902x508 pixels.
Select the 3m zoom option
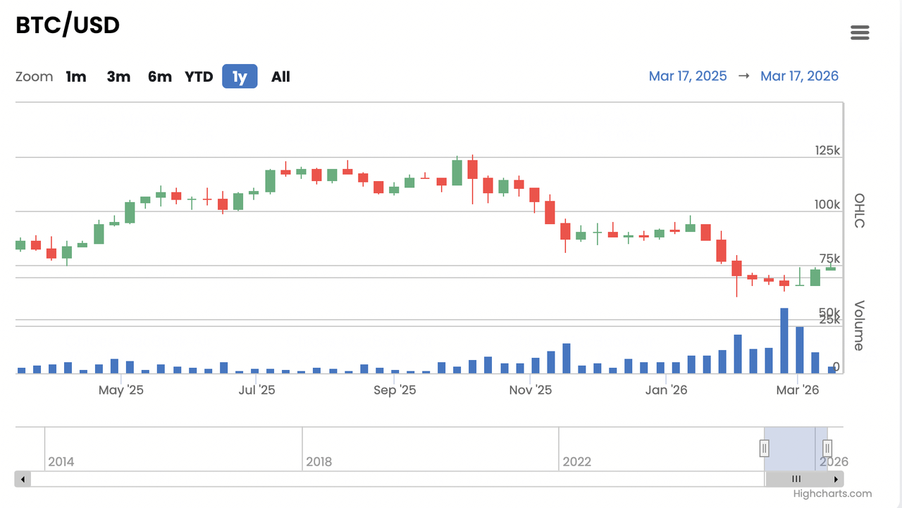point(118,77)
